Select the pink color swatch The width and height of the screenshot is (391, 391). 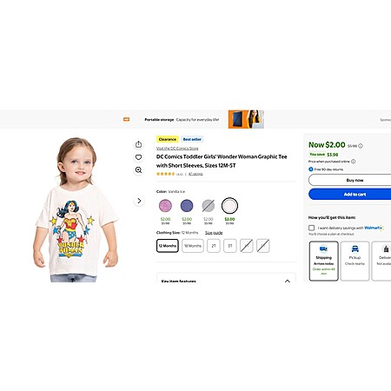tap(165, 206)
